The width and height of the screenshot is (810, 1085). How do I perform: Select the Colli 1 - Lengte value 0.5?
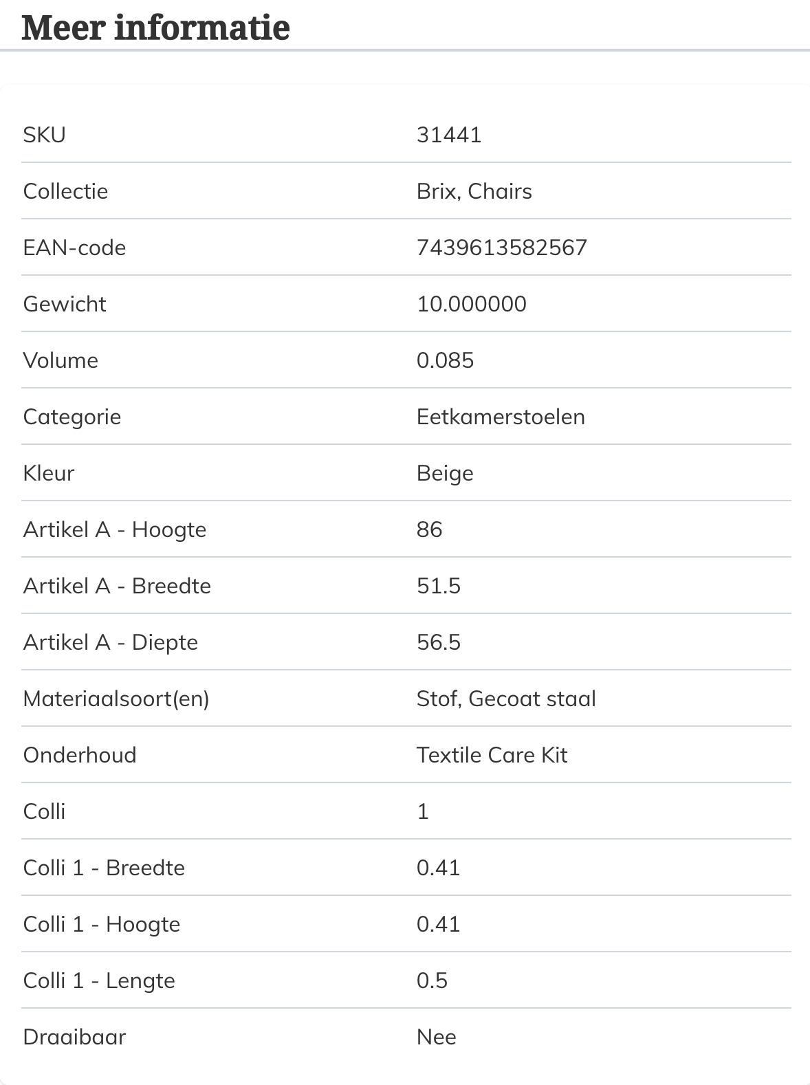pyautogui.click(x=433, y=980)
